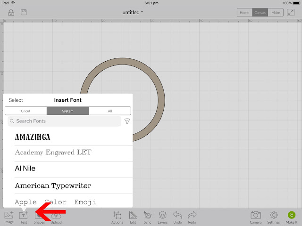Click the Search Fonts field
The image size is (302, 226).
pos(64,121)
